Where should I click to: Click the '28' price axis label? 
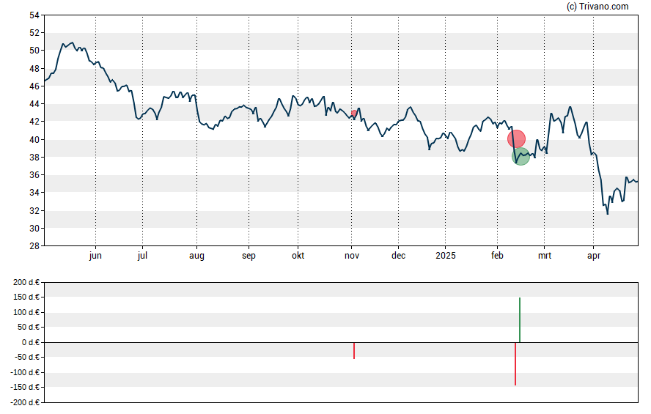click(x=34, y=246)
